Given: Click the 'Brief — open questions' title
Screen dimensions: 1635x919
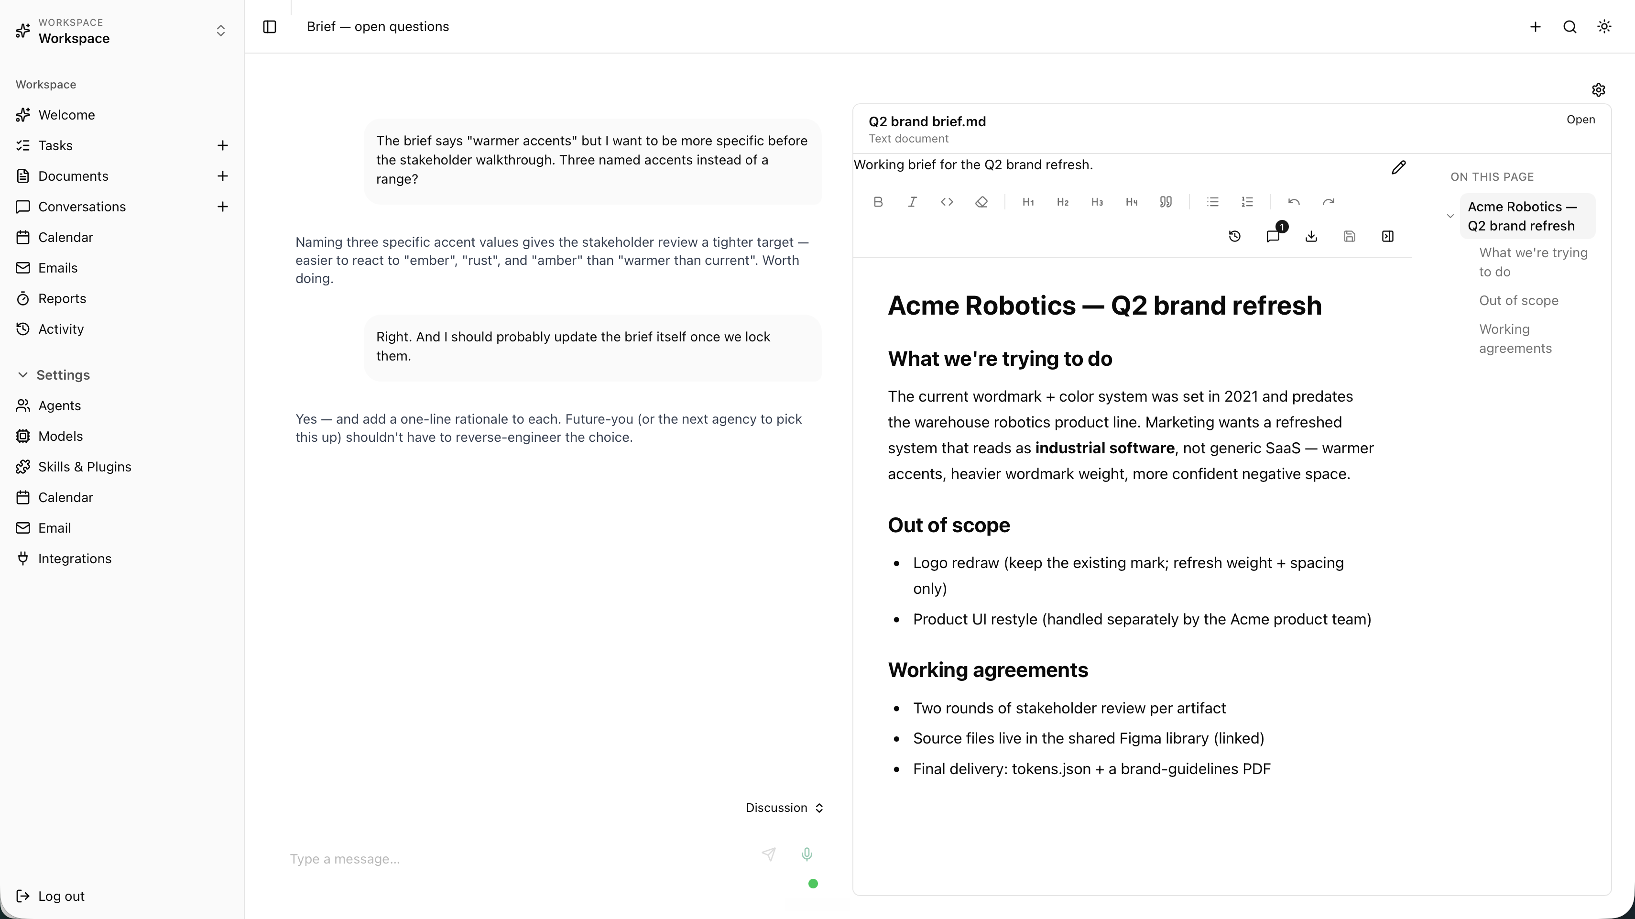Looking at the screenshot, I should [378, 27].
